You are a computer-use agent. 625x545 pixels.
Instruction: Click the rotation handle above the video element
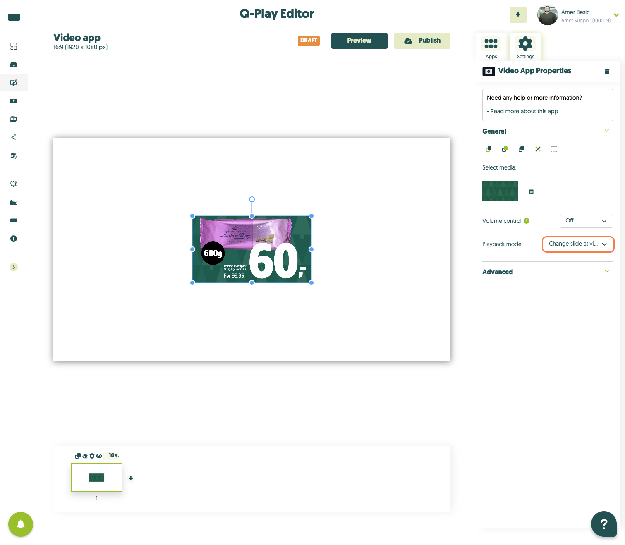coord(252,199)
